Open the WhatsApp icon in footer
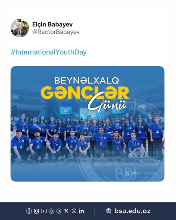 (74, 211)
